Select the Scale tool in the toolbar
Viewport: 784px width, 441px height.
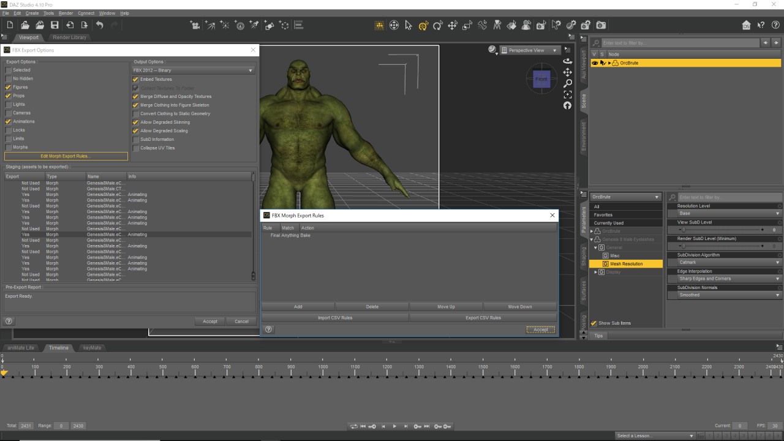pyautogui.click(x=467, y=25)
